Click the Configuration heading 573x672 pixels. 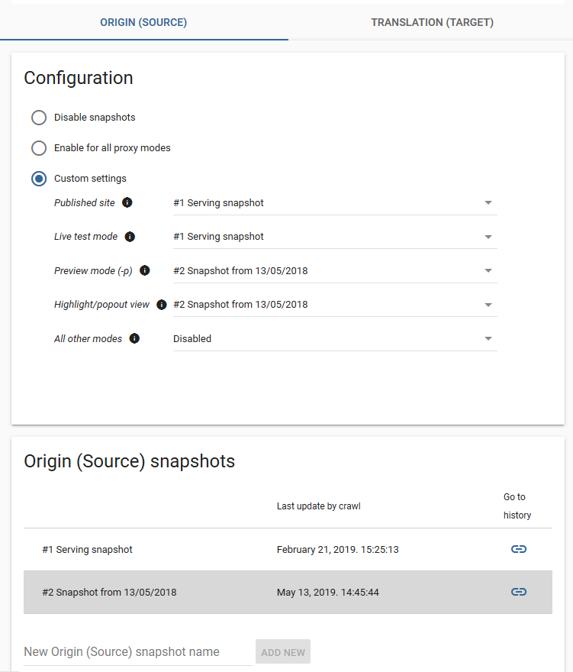coord(79,78)
